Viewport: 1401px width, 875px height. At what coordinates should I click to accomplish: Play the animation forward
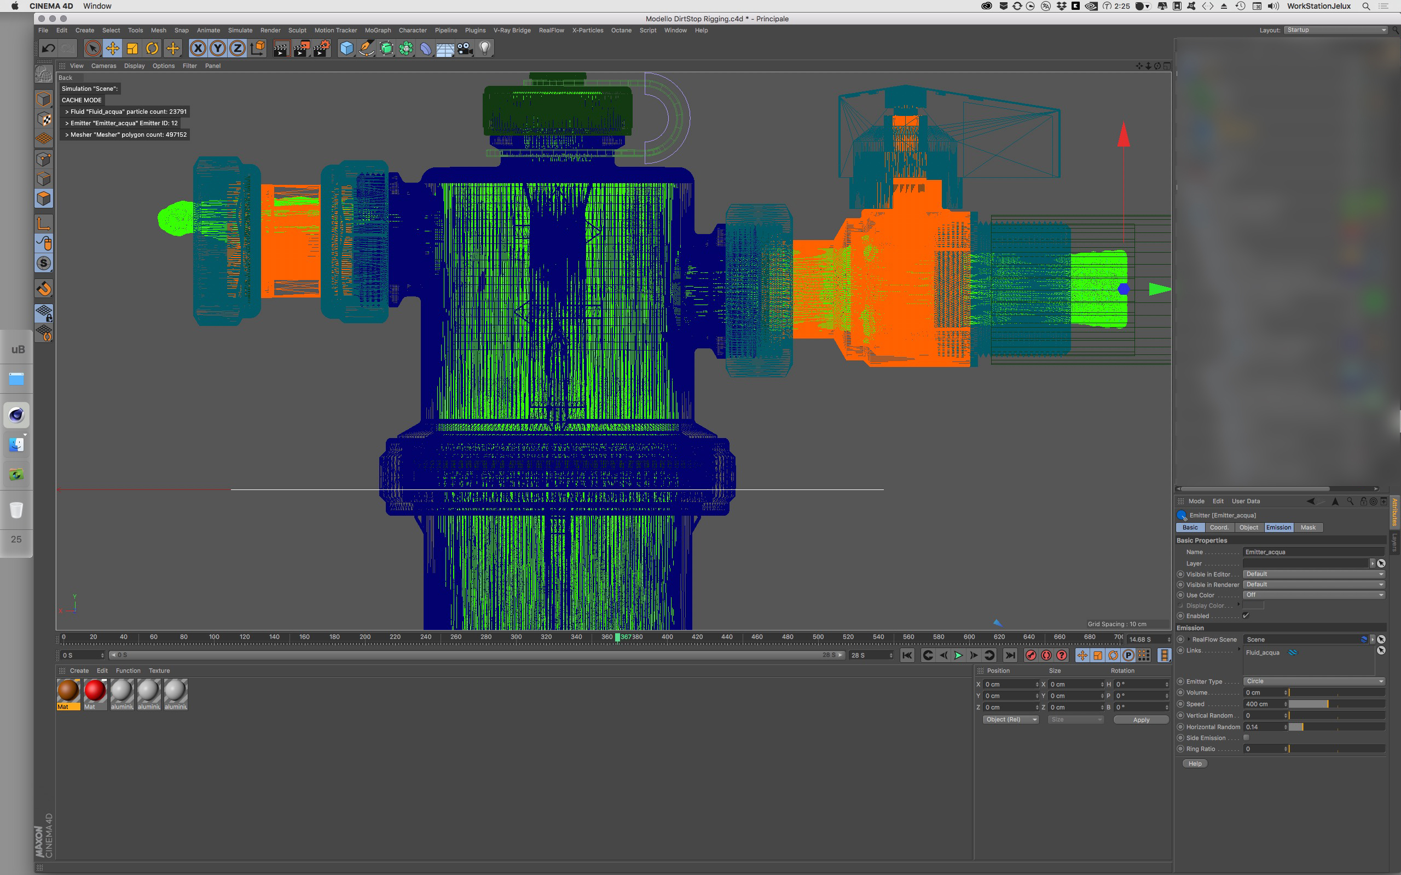click(x=958, y=655)
